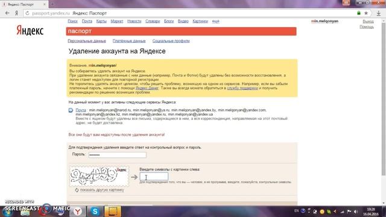Open the службу поддержки link
The image size is (386, 217).
242,88
